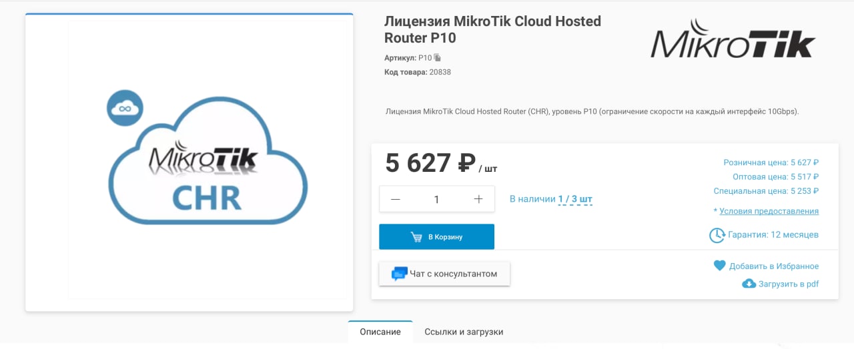Viewport: 854px width, 349px height.
Task: Open Чат с консультантом
Action: click(x=444, y=274)
